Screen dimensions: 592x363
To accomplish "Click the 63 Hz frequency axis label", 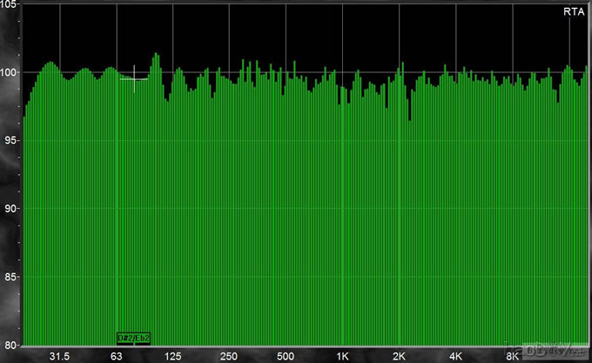I will point(116,355).
